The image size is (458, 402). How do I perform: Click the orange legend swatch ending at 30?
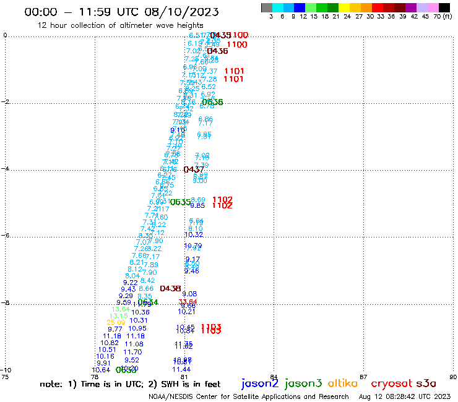[366, 7]
